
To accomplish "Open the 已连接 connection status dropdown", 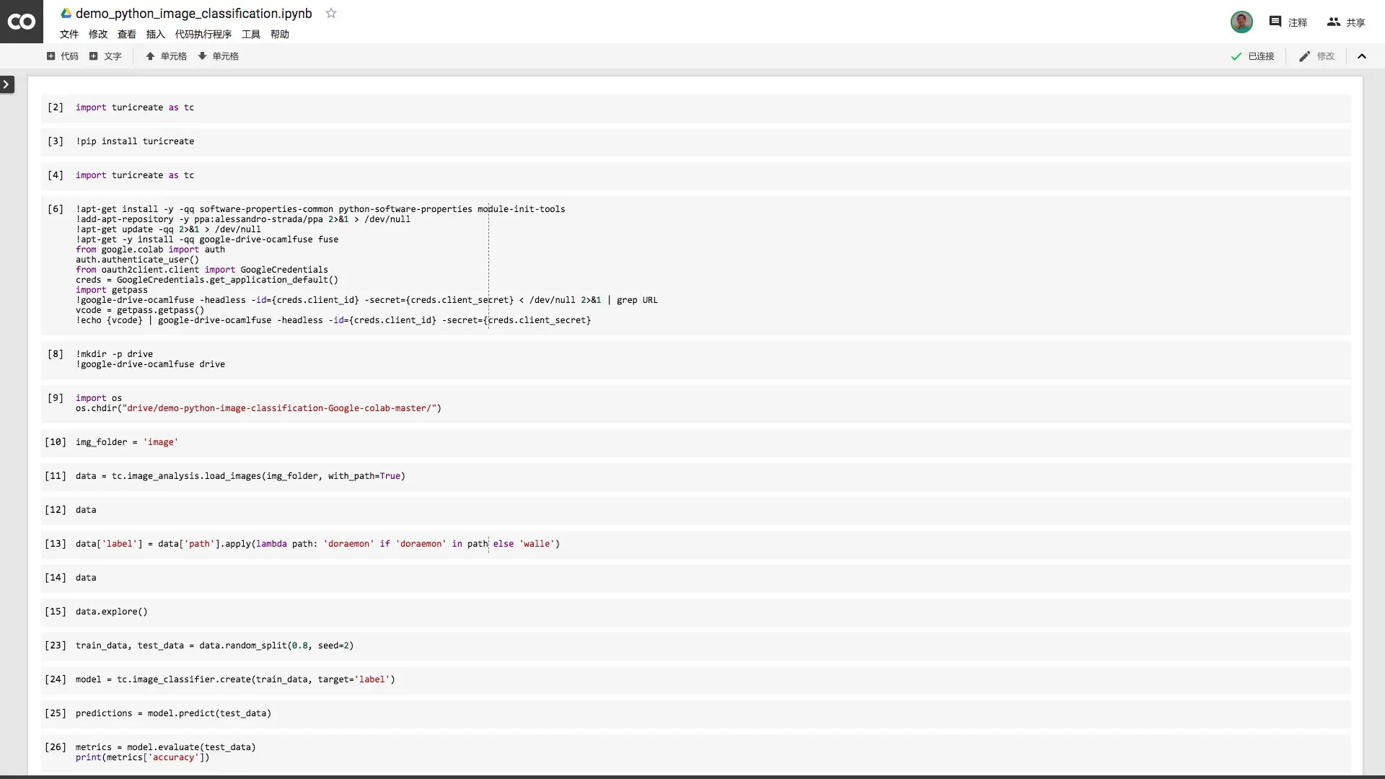I will [1253, 56].
